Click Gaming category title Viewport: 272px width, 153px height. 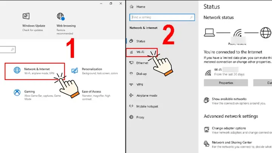pos(29,91)
